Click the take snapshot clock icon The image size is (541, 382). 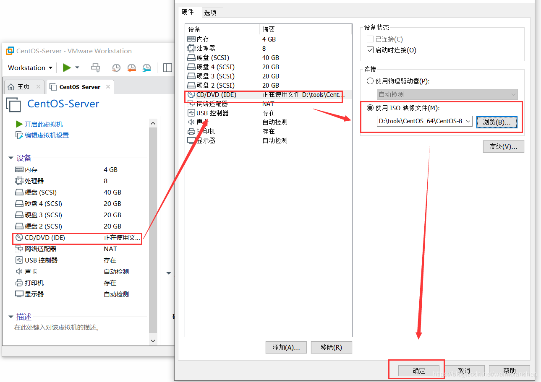tap(116, 68)
